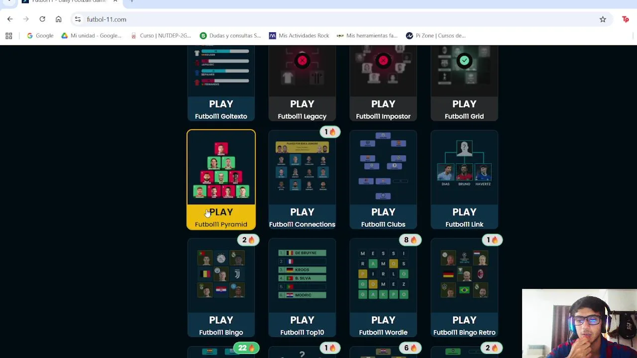Play Futbol11 Pyramid game

click(x=221, y=217)
